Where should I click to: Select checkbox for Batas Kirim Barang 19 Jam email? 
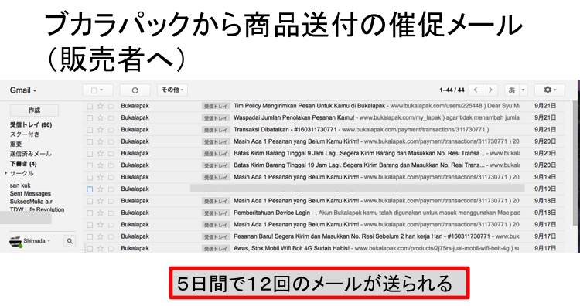coord(90,165)
